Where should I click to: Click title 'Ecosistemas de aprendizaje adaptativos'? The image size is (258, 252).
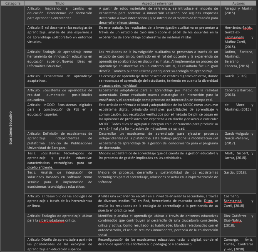[61, 79]
